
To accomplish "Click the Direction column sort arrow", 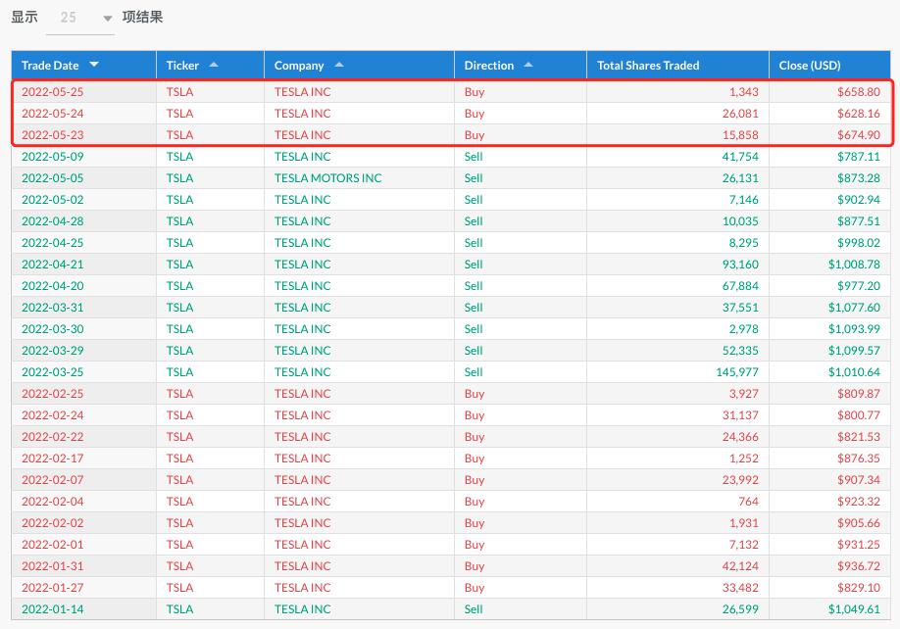I will point(528,65).
